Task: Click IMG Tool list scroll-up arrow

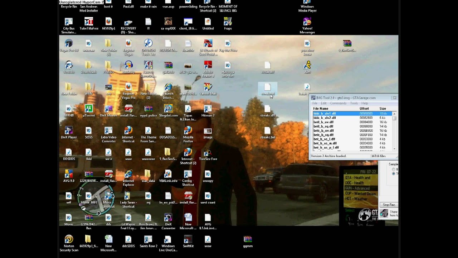Action: 394,114
